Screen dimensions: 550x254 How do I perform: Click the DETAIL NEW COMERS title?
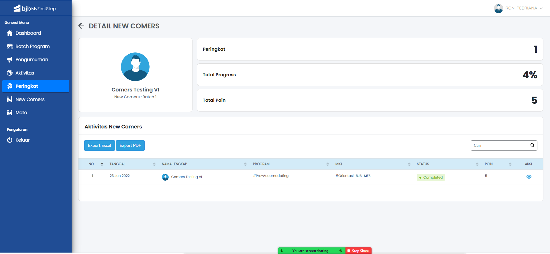point(124,26)
